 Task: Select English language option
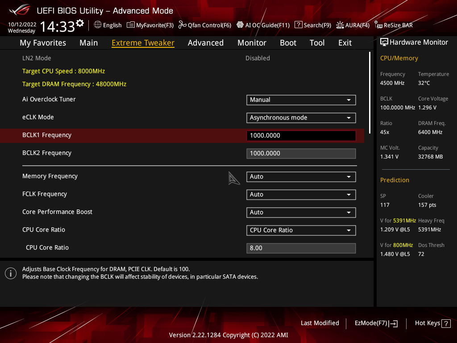click(112, 25)
